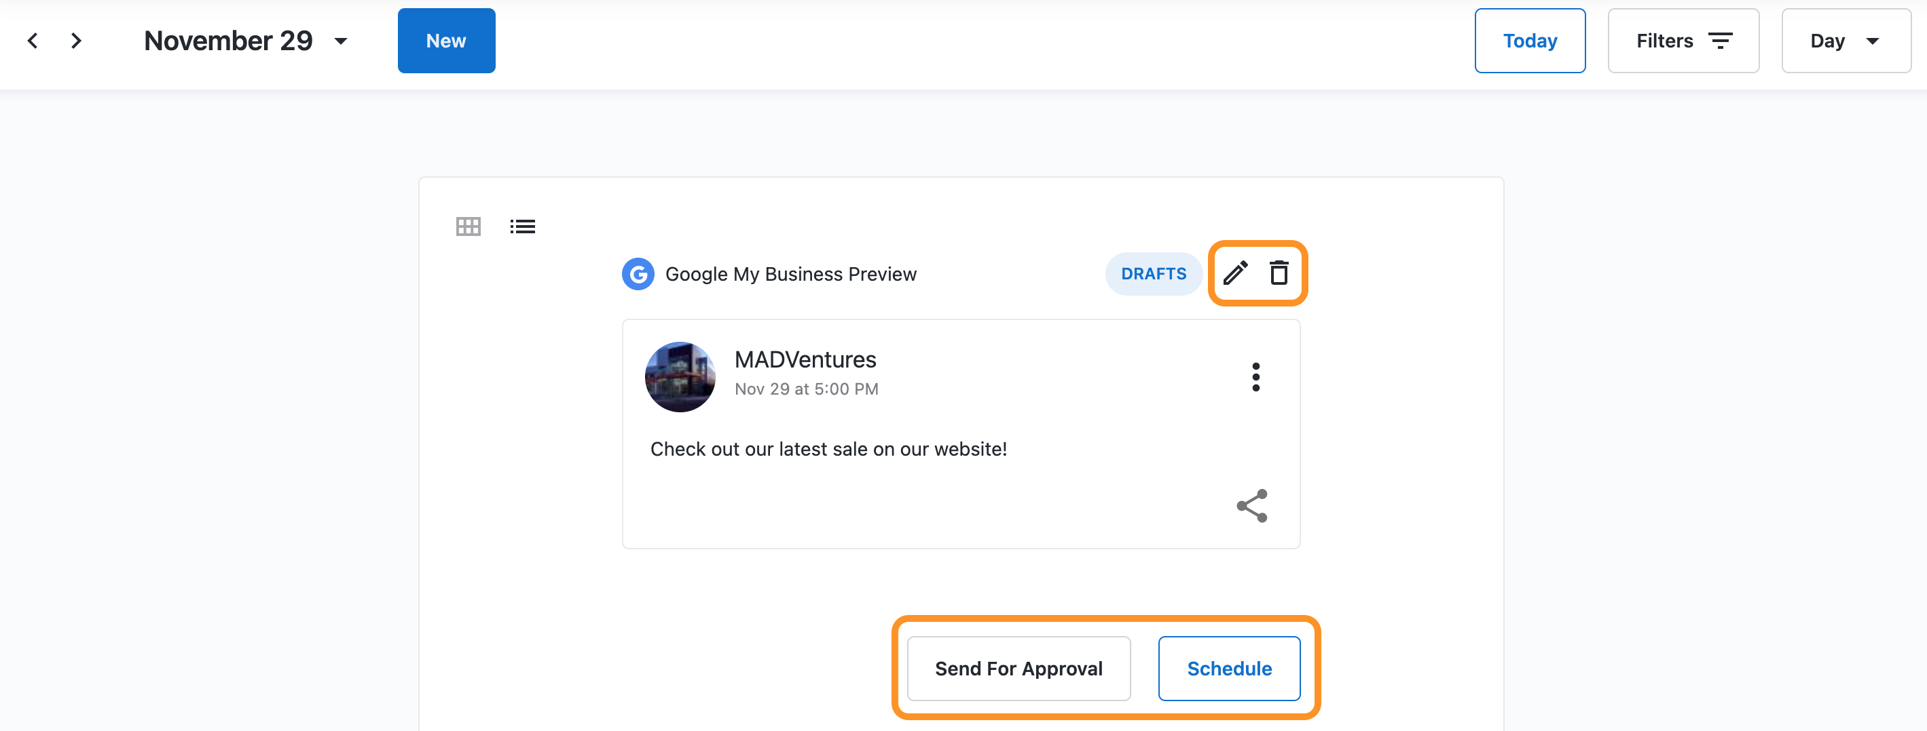The height and width of the screenshot is (731, 1927).
Task: Click the MADVentures account name
Action: coord(805,359)
